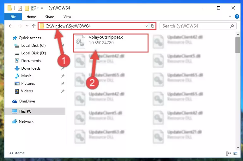Select Network in navigation pane
The width and height of the screenshot is (243, 161).
coord(26,121)
